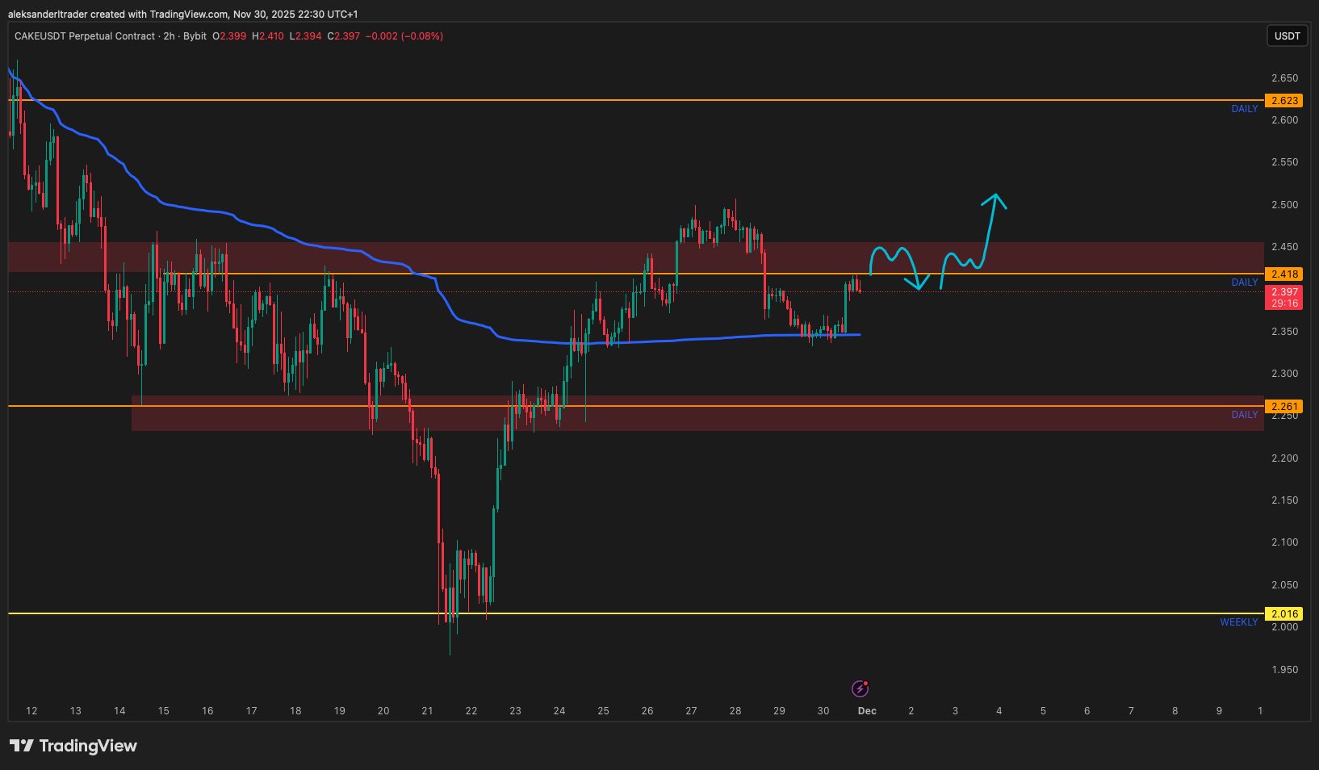Click the close value C2.397

pyautogui.click(x=344, y=36)
